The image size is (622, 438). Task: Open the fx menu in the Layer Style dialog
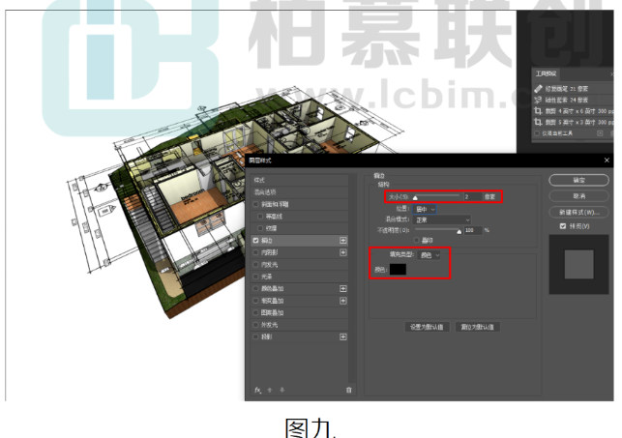(258, 390)
